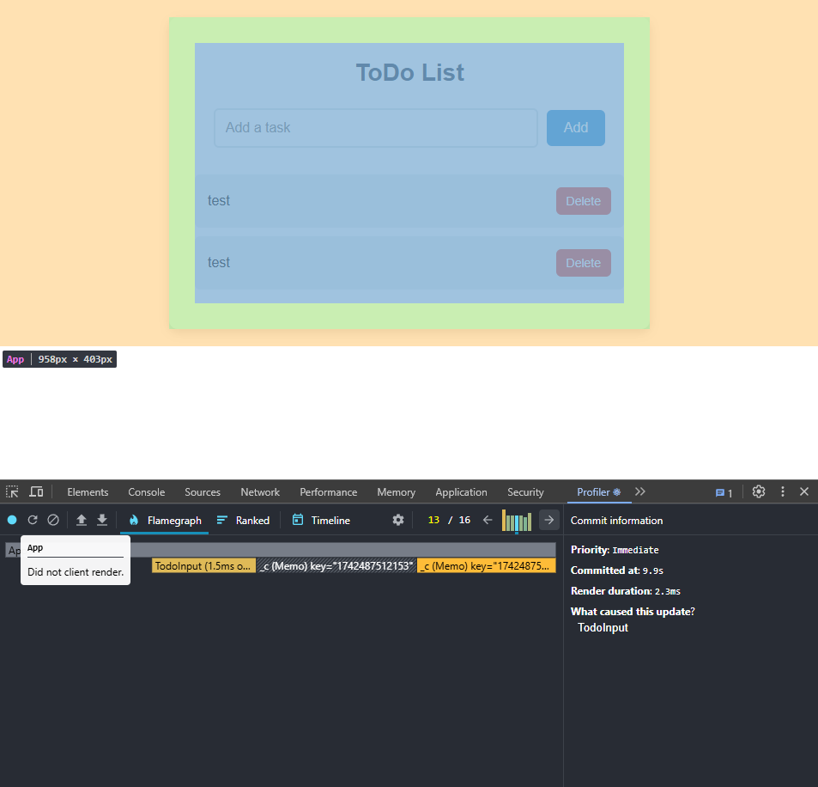Viewport: 818px width, 787px height.
Task: Open DevTools settings gear
Action: click(758, 491)
